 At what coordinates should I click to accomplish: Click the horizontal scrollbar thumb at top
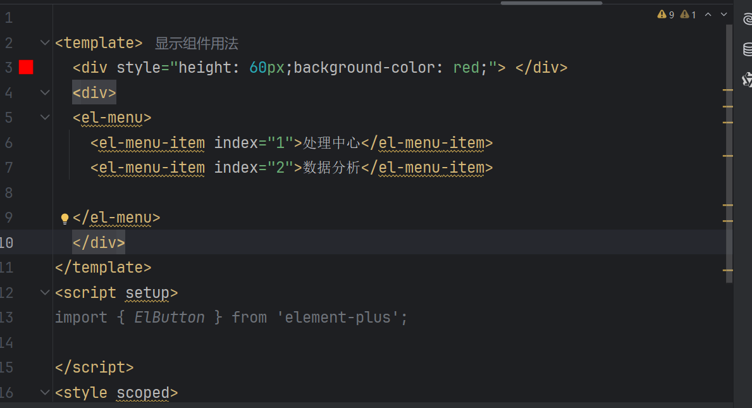click(552, 3)
